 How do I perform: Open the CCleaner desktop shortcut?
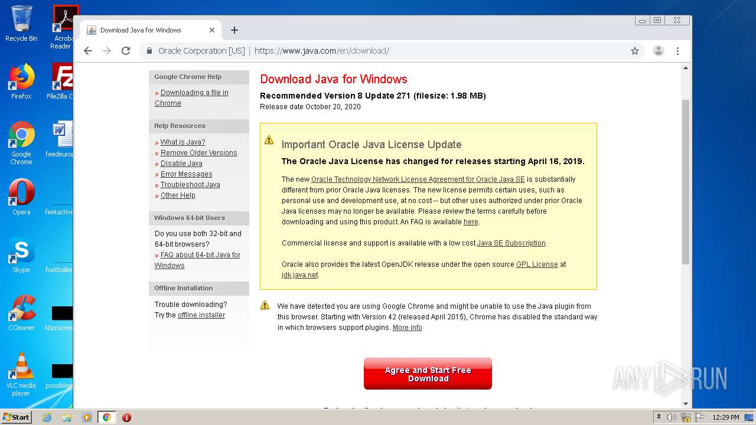[21, 313]
